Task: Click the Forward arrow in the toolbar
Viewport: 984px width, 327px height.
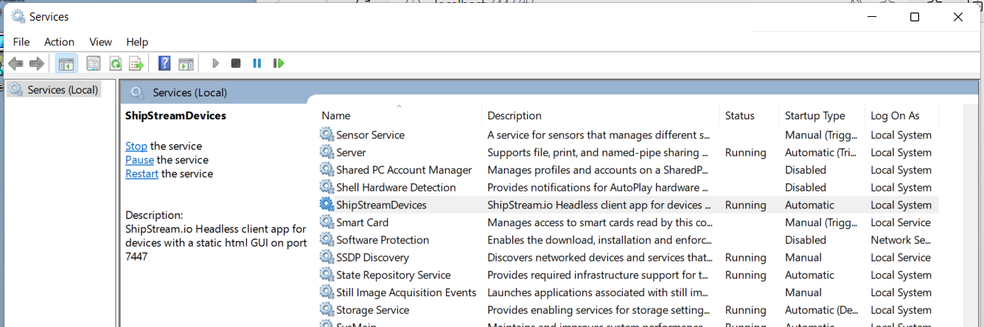Action: click(x=37, y=64)
